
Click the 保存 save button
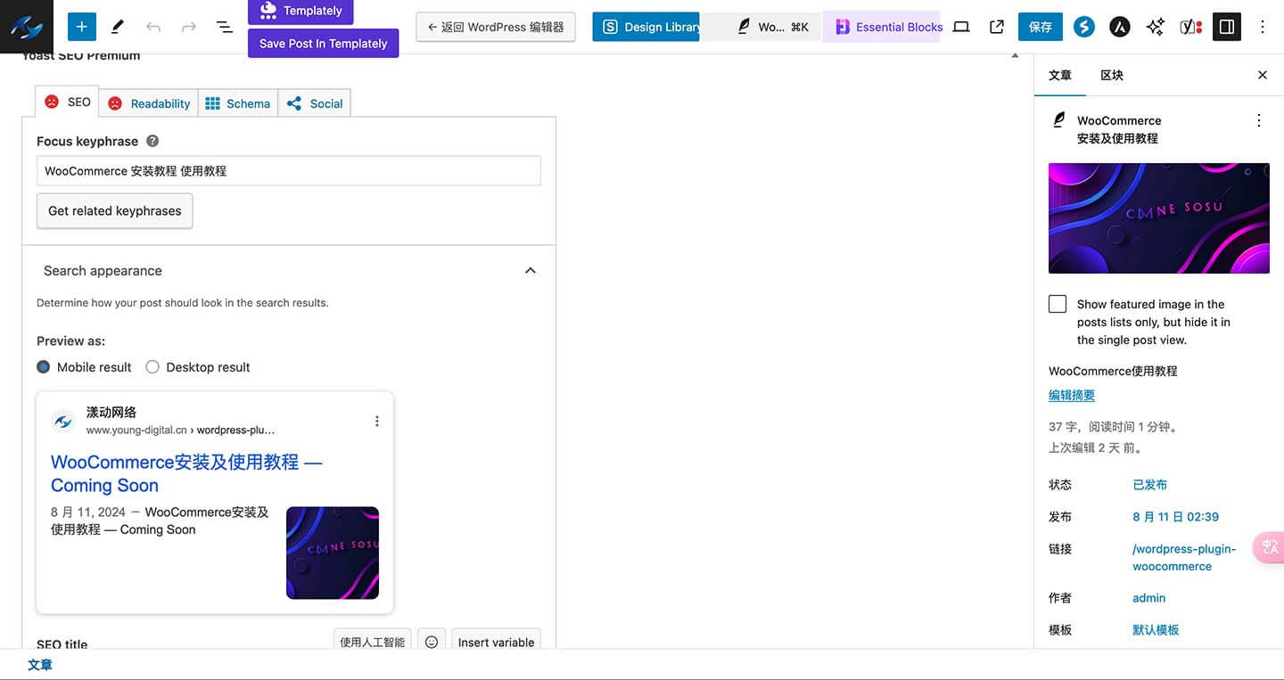1041,27
